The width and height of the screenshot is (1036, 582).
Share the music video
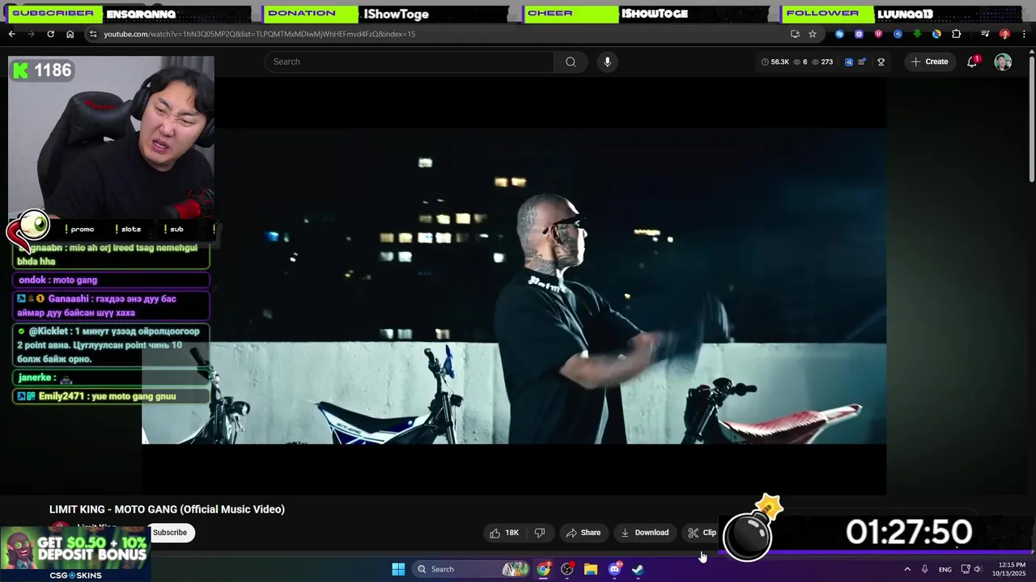(x=584, y=533)
